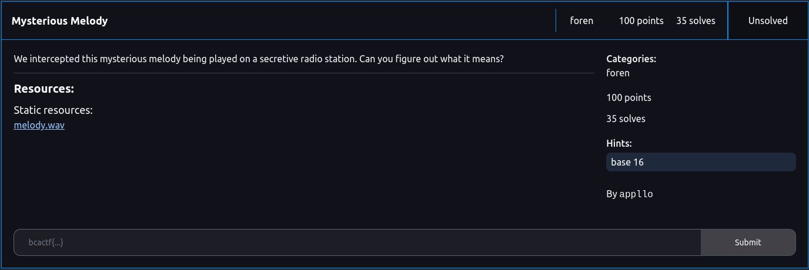Image resolution: width=809 pixels, height=270 pixels.
Task: Click the Static resources label
Action: click(53, 110)
